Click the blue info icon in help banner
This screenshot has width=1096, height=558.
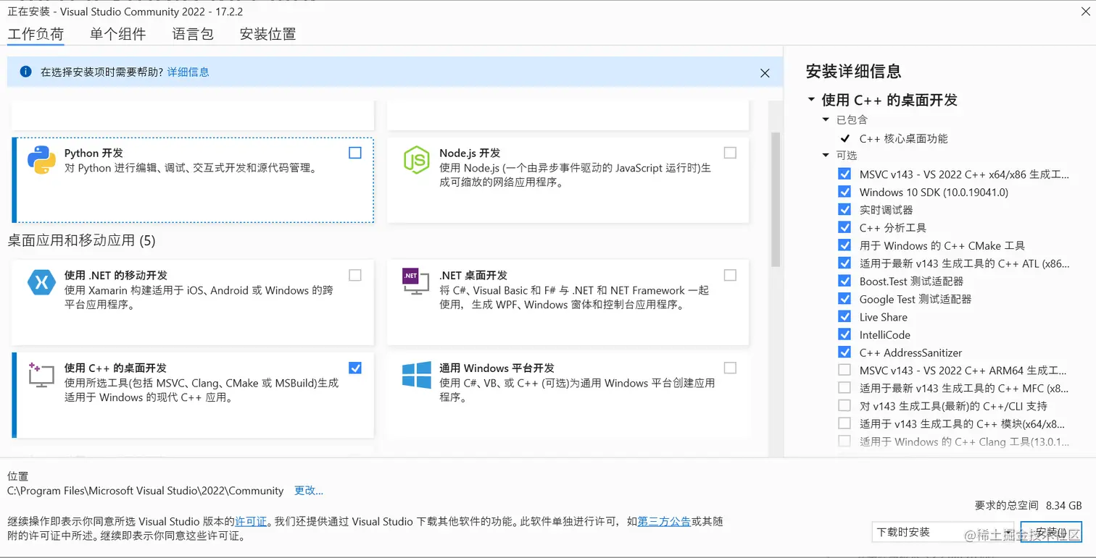pos(26,72)
